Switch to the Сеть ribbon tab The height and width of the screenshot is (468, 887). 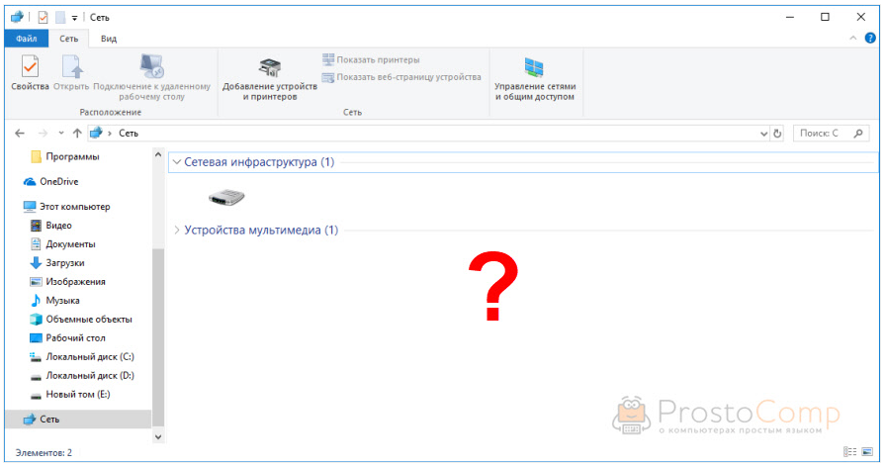click(69, 39)
